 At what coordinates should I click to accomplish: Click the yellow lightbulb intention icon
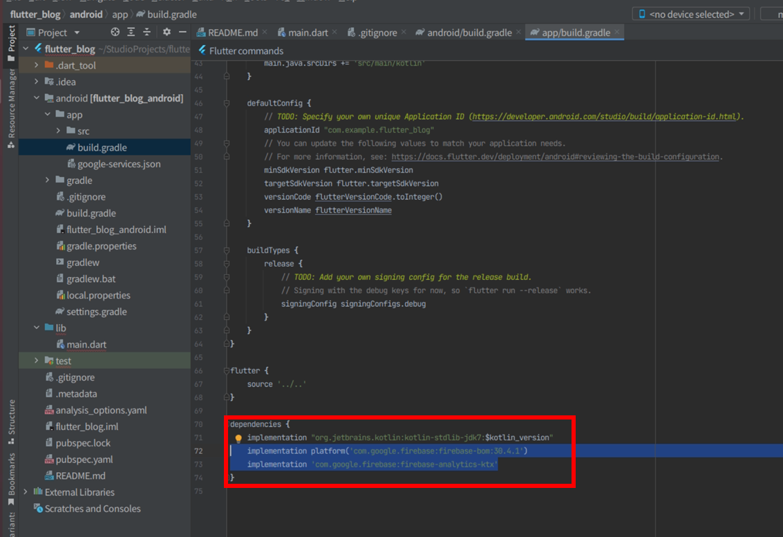(238, 438)
